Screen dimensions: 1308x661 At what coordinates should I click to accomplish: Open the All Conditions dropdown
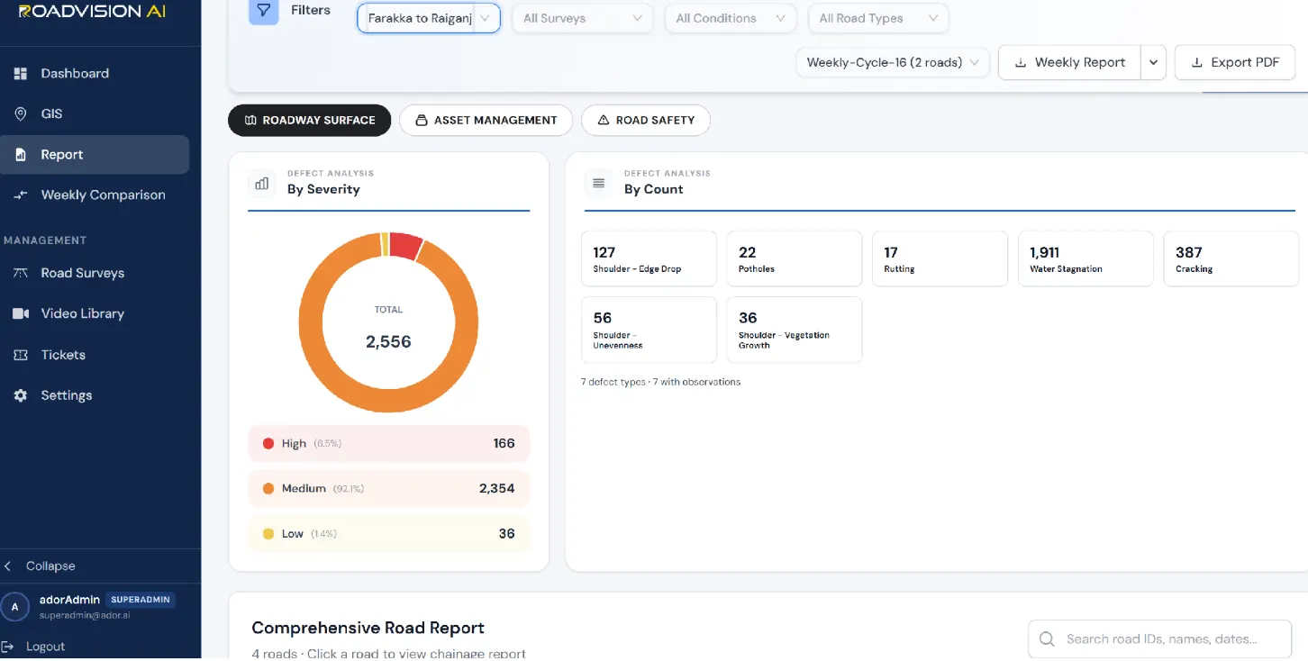pos(731,18)
